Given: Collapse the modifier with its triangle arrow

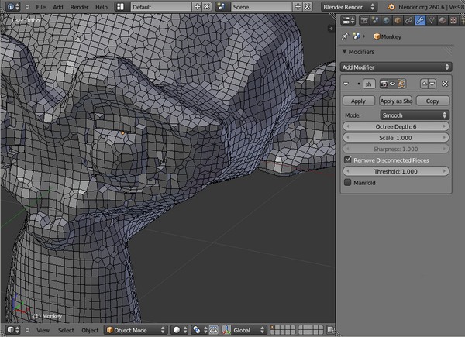Looking at the screenshot, I should click(346, 84).
